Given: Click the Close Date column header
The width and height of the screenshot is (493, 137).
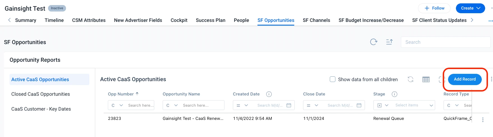Looking at the screenshot, I should [314, 94].
